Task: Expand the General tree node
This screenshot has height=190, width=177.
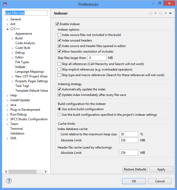Action: click(x=7, y=20)
